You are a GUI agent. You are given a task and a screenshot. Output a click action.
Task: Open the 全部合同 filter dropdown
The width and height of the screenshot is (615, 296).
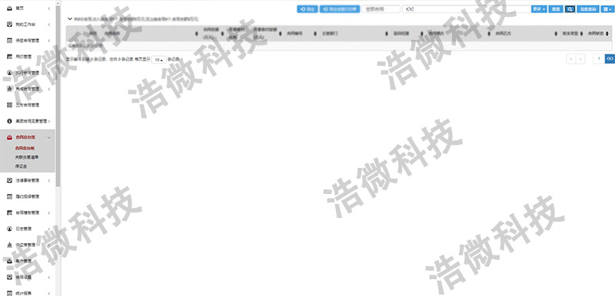click(381, 9)
